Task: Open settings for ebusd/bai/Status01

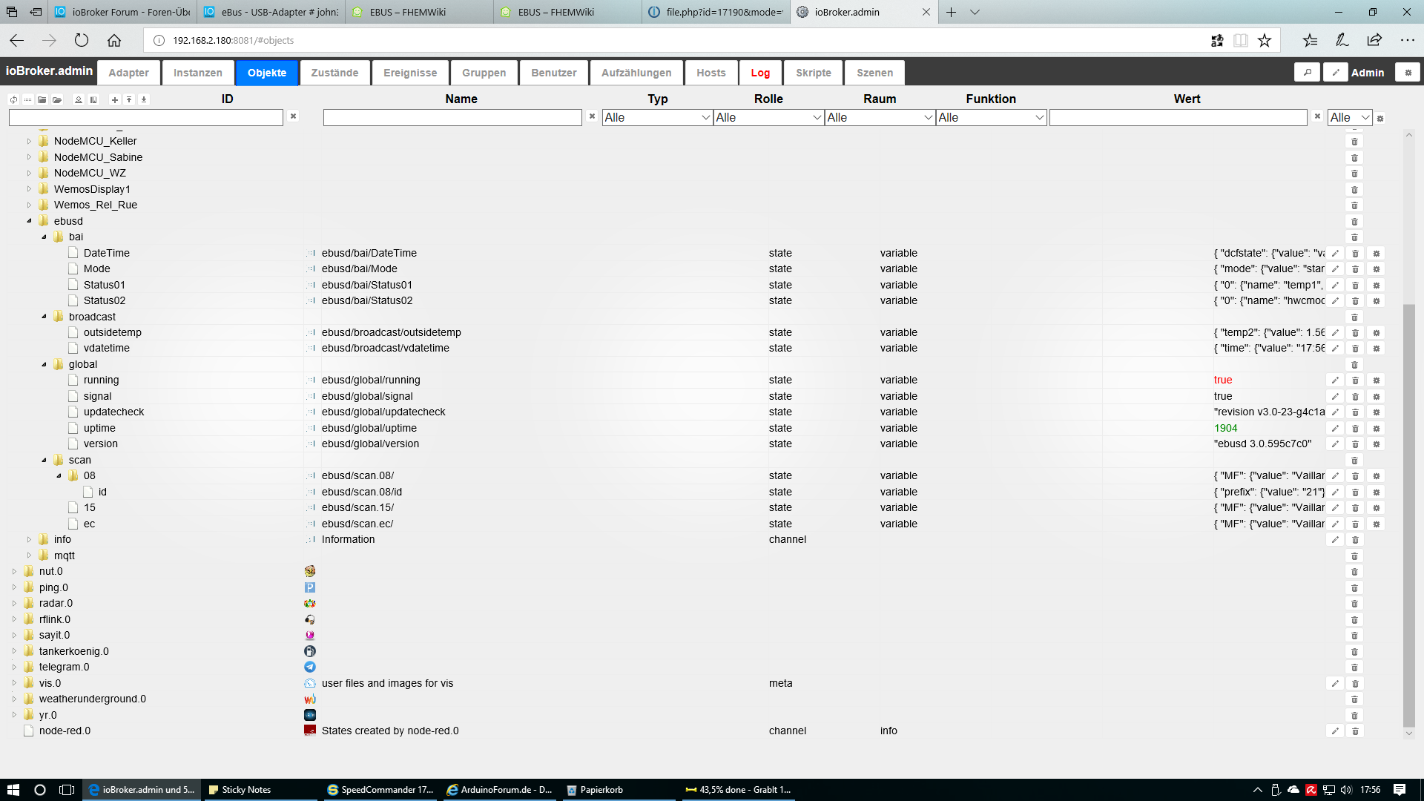Action: (x=1377, y=286)
